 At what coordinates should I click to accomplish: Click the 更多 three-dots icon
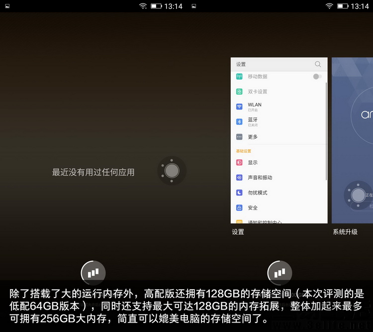click(x=239, y=137)
